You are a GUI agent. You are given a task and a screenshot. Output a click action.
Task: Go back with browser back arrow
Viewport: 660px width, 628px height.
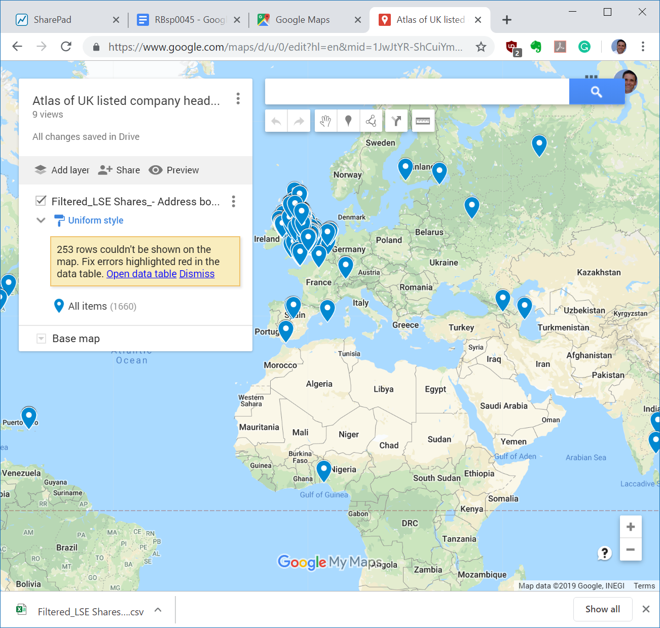(17, 47)
